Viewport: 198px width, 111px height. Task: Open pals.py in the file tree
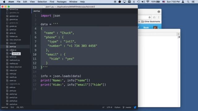[x=12, y=87]
